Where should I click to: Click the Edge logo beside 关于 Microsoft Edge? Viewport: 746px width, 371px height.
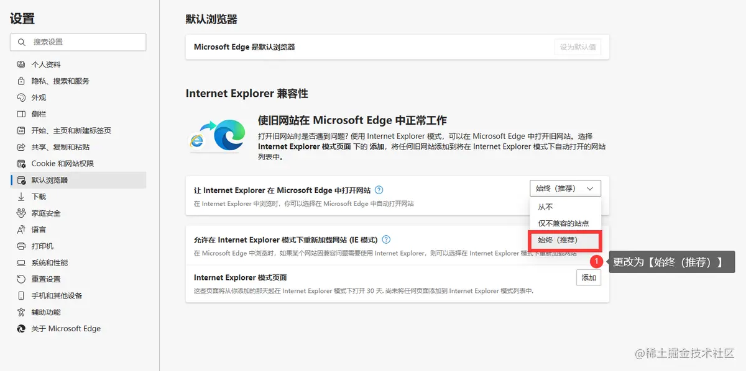[21, 329]
